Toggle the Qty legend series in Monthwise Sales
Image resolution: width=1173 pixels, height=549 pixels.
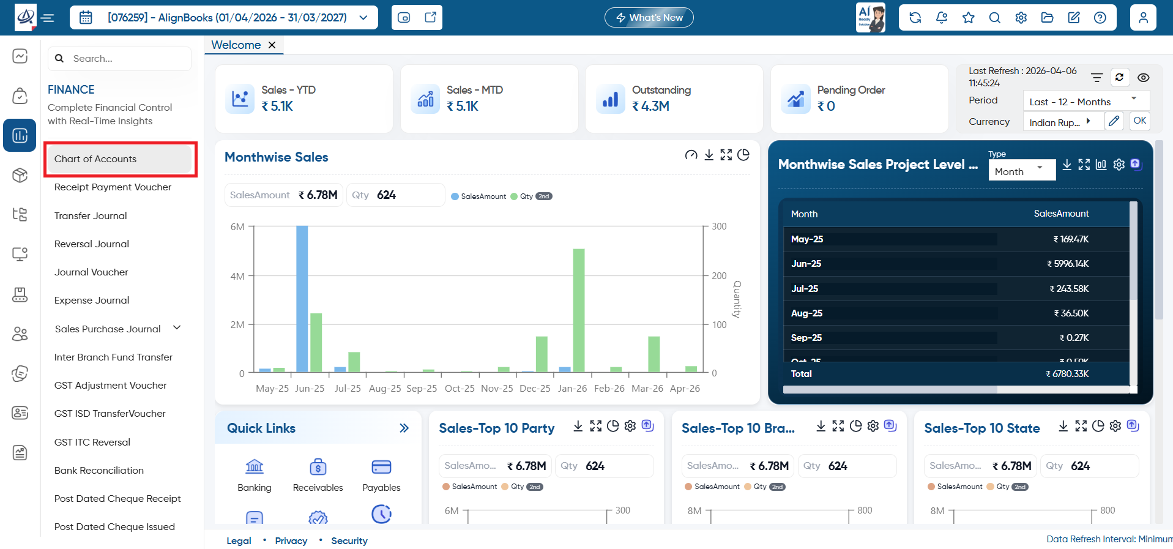531,196
